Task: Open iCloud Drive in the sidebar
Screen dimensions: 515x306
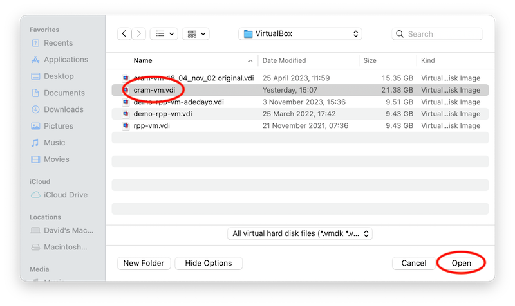Action: pyautogui.click(x=66, y=195)
